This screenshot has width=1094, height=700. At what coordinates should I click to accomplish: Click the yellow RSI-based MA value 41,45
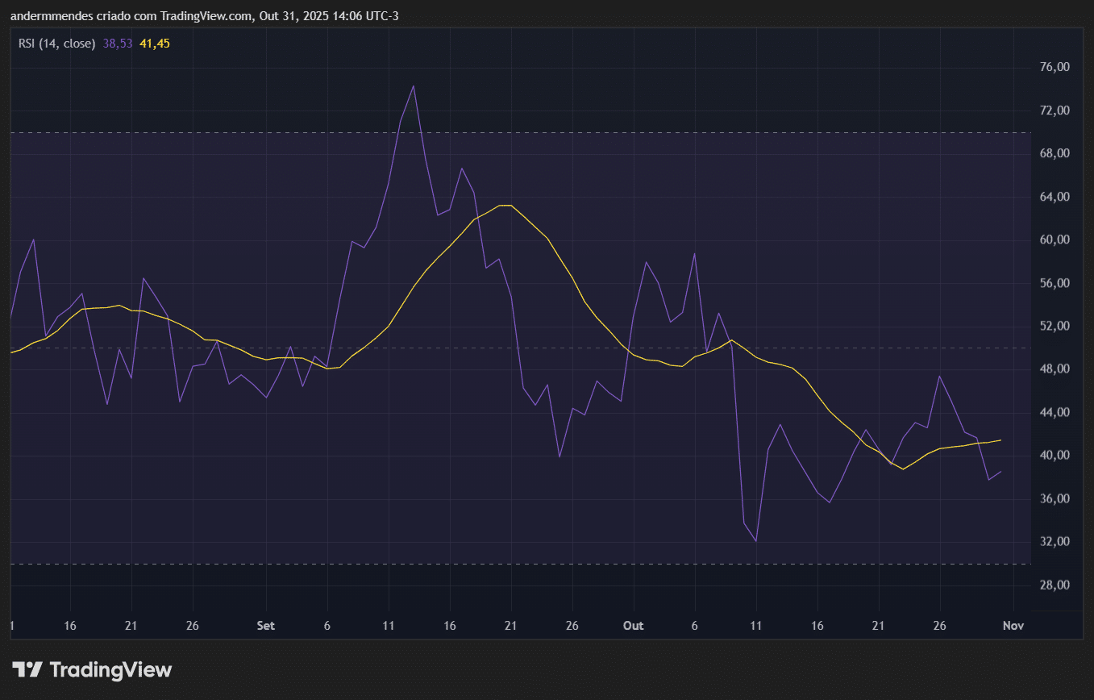coord(153,44)
